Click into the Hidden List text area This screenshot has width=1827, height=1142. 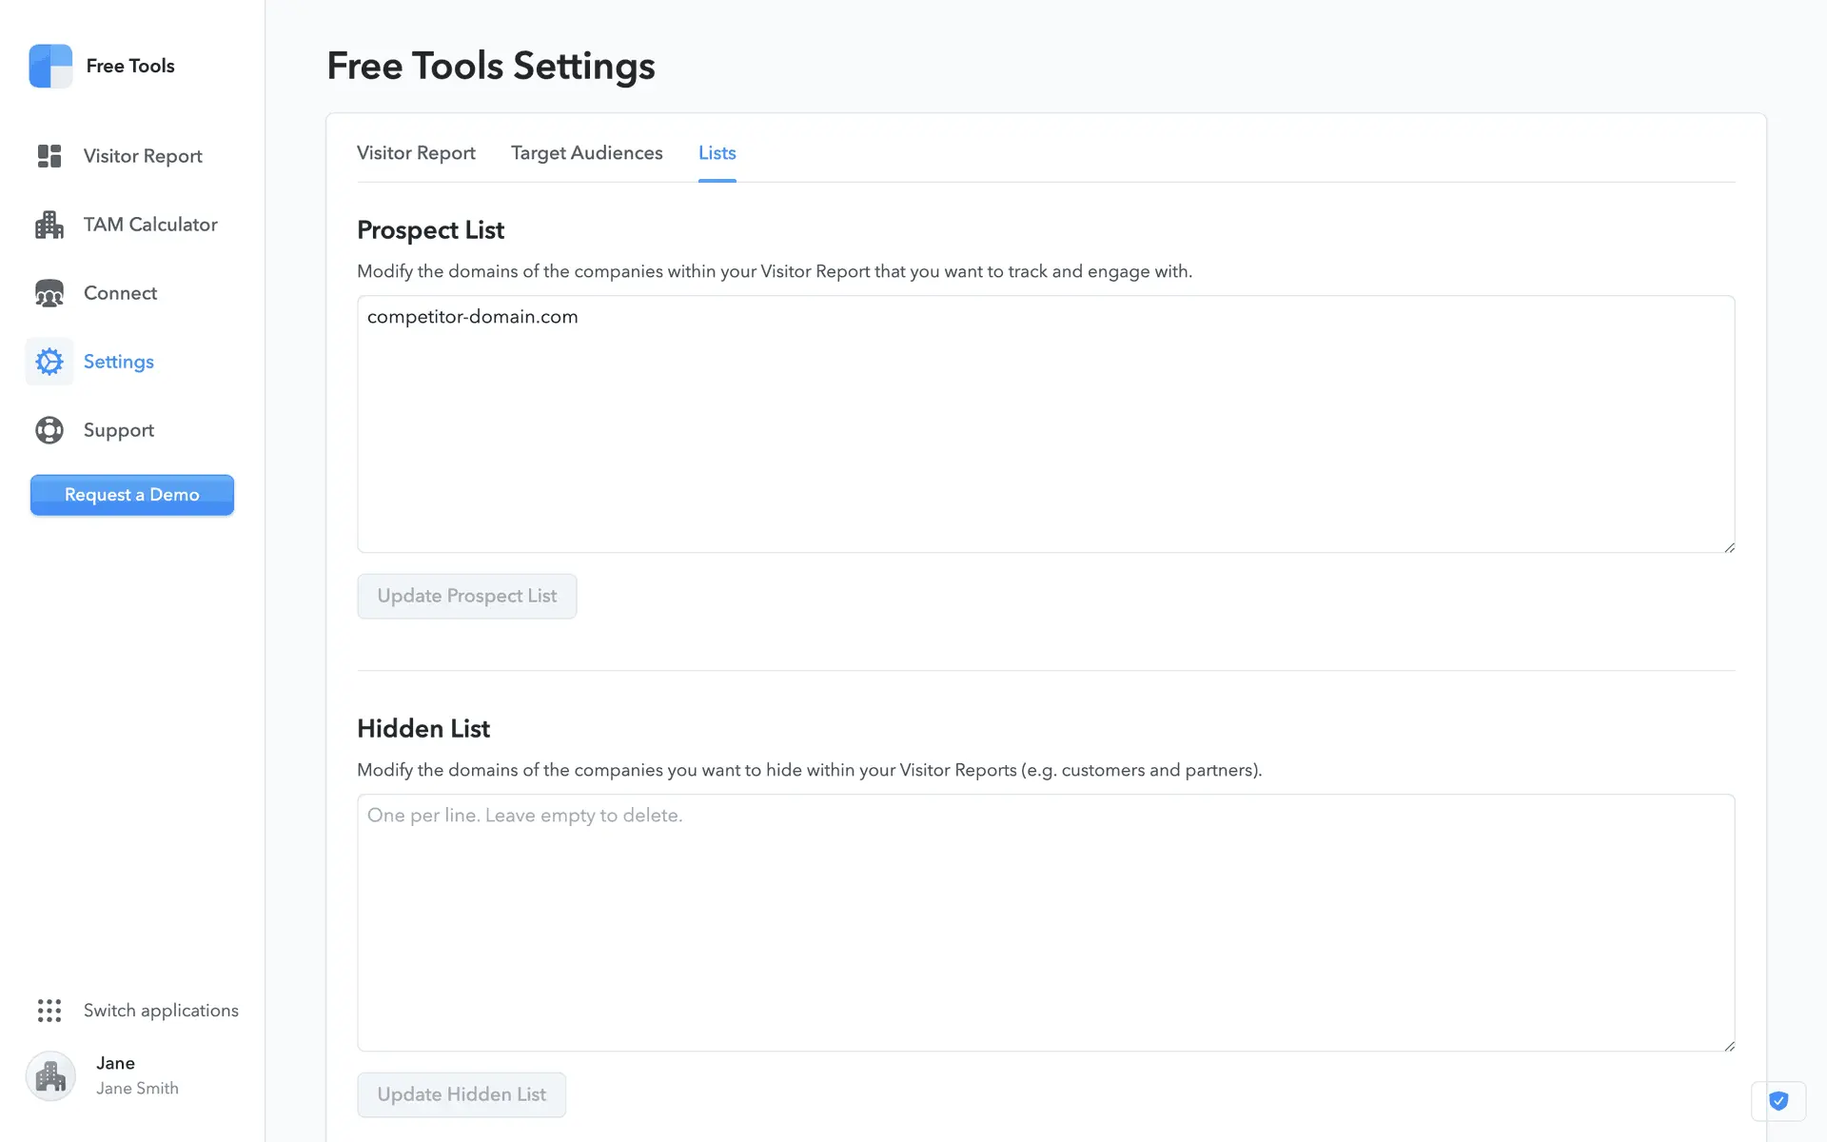pyautogui.click(x=1045, y=923)
